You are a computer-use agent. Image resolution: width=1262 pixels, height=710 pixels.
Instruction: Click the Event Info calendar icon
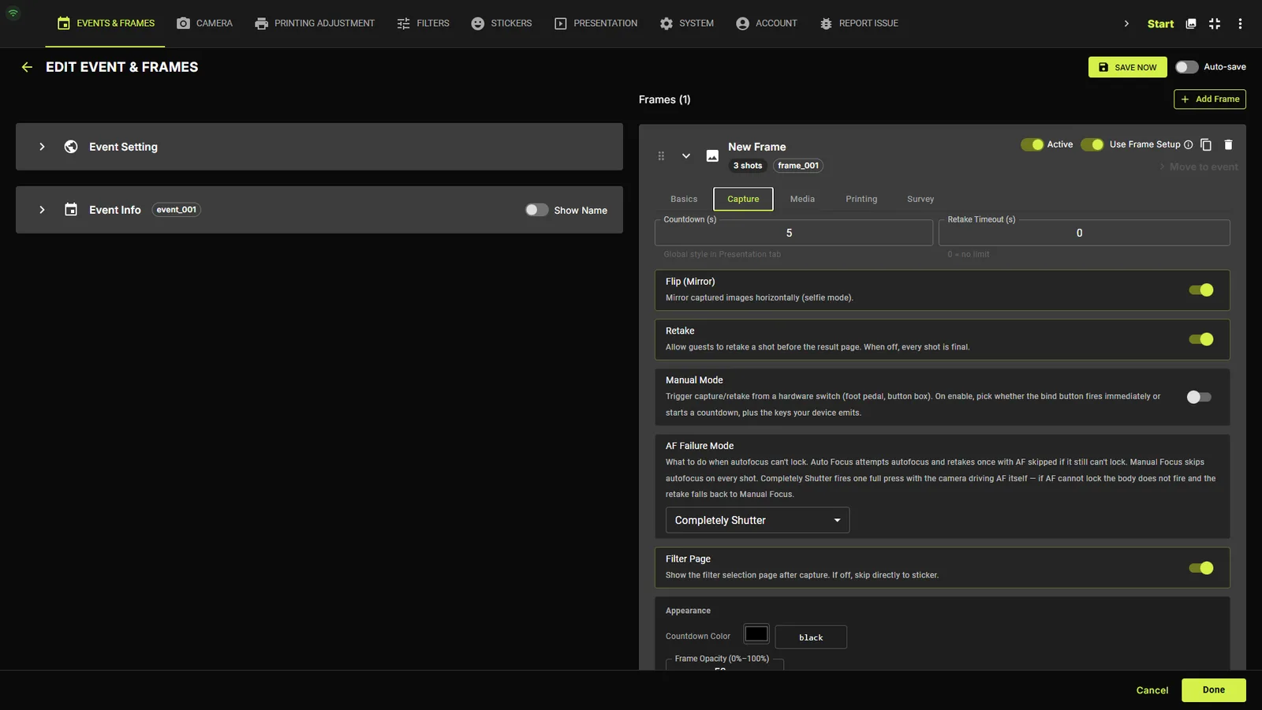pos(71,210)
